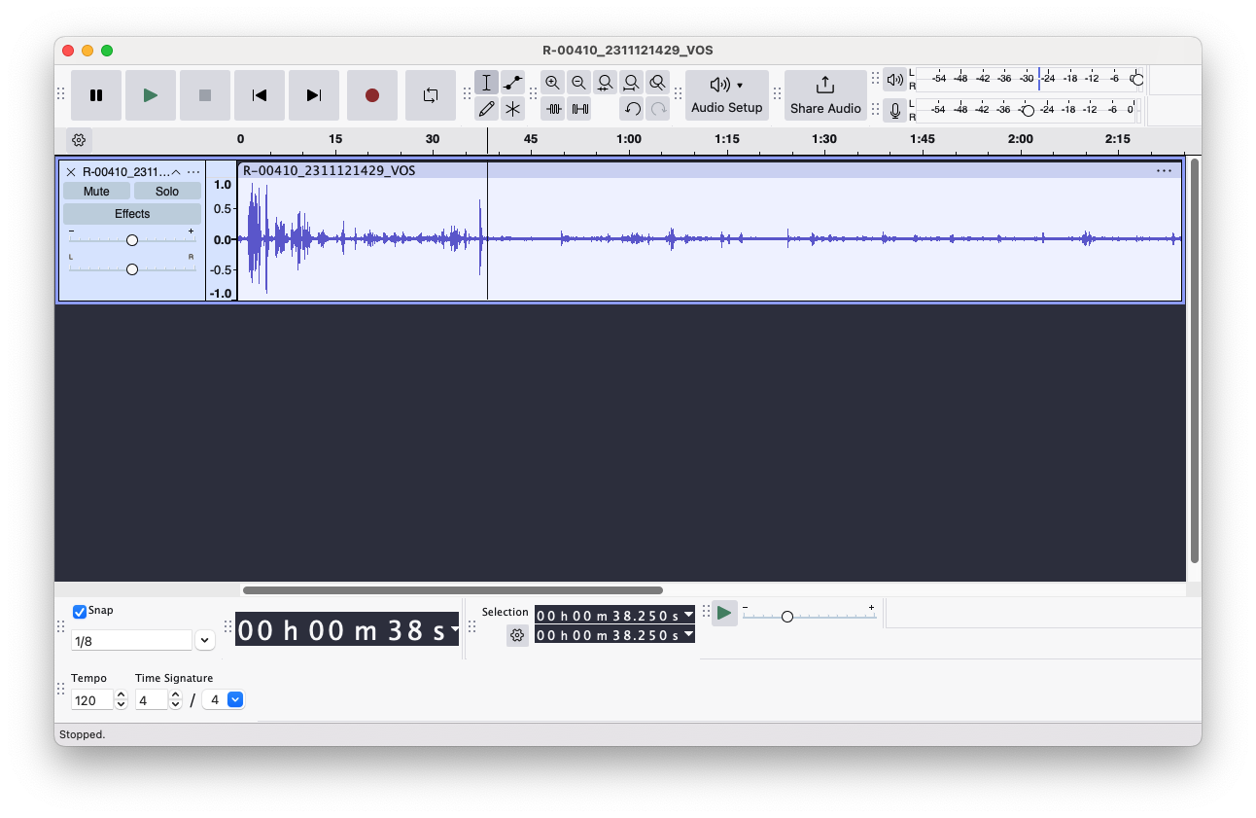Image resolution: width=1256 pixels, height=818 pixels.
Task: Solo the R-00410 track
Action: click(x=167, y=192)
